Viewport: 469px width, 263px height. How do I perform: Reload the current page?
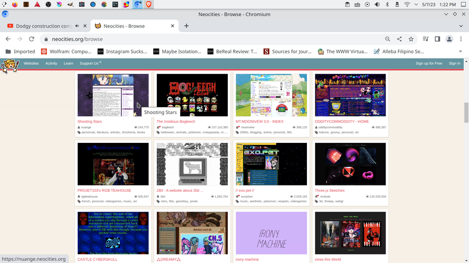click(x=31, y=39)
